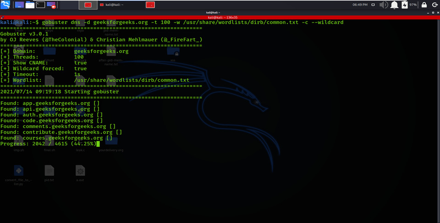Image resolution: width=440 pixels, height=223 pixels.
Task: Open the volume speaker control
Action: pos(384,5)
